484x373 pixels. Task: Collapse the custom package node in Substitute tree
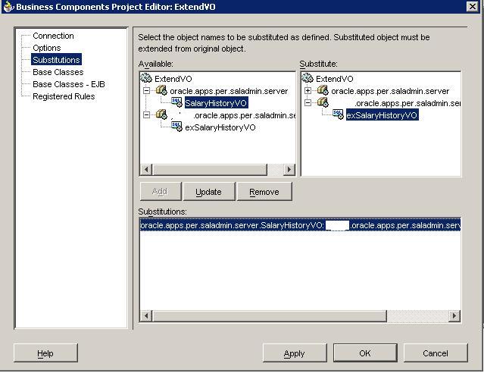pos(308,102)
